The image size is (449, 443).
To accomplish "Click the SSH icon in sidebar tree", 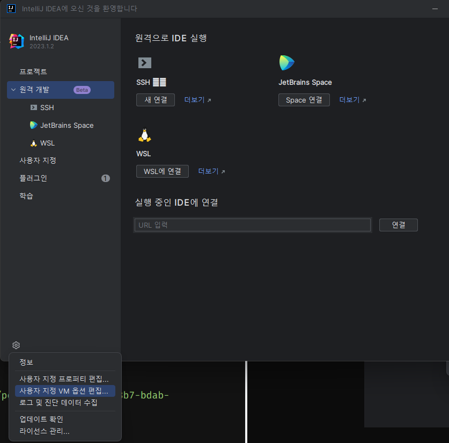I will click(x=34, y=107).
